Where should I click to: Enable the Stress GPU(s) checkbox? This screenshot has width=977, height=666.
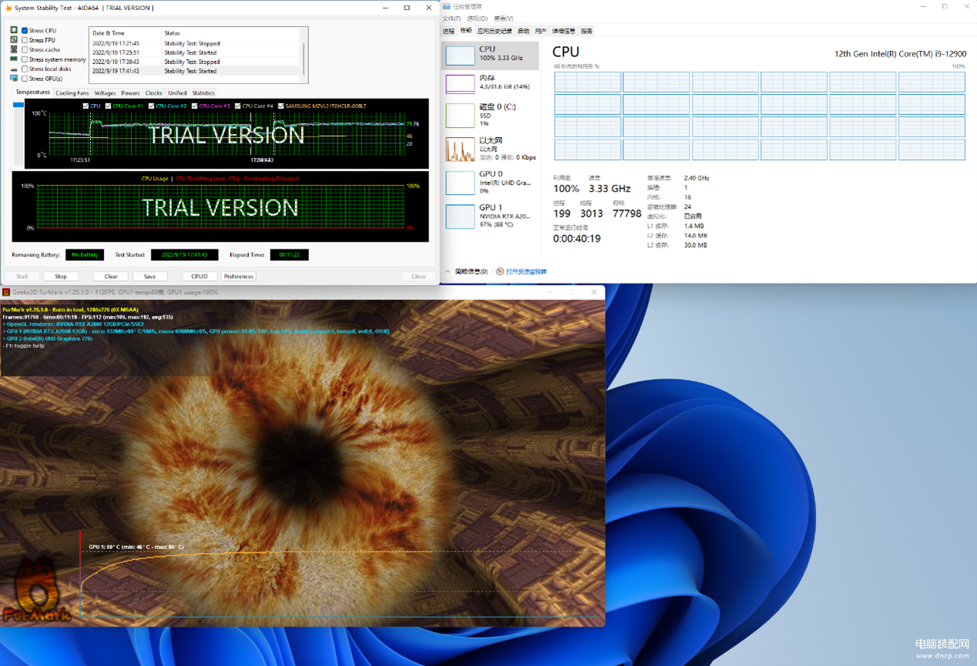click(25, 79)
